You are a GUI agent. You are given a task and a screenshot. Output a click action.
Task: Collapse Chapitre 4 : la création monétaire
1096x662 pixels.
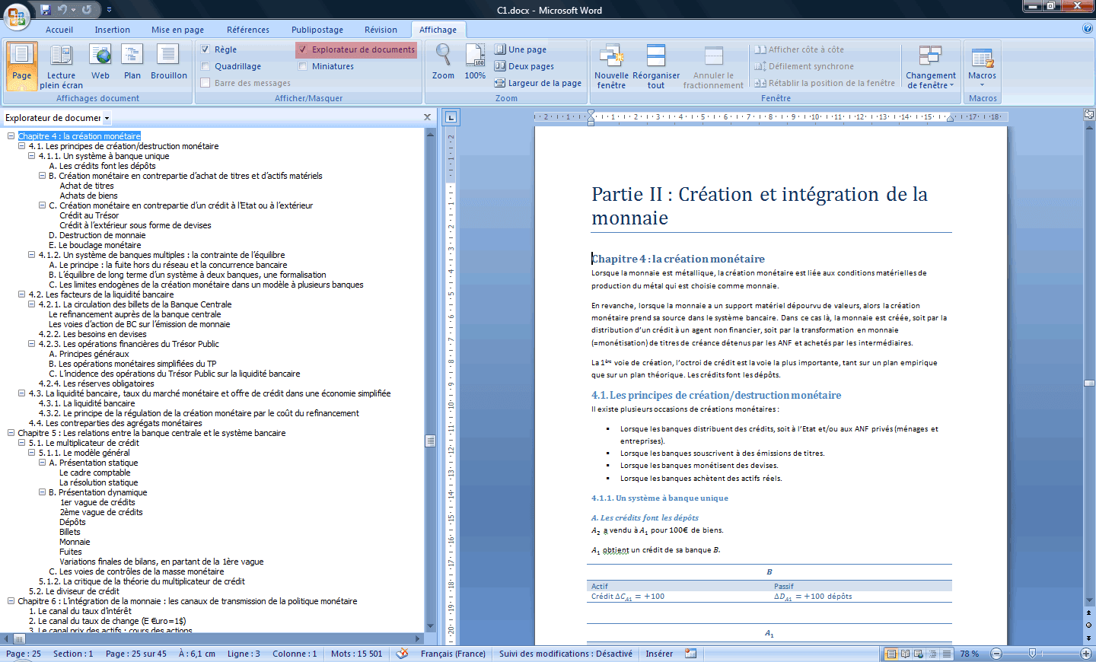click(x=11, y=136)
